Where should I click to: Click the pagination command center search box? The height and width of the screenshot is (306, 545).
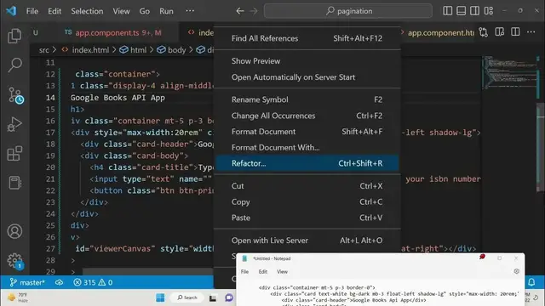pos(348,11)
